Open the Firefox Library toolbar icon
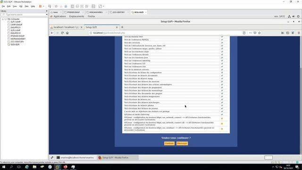This screenshot has width=302, height=170. tap(283, 33)
